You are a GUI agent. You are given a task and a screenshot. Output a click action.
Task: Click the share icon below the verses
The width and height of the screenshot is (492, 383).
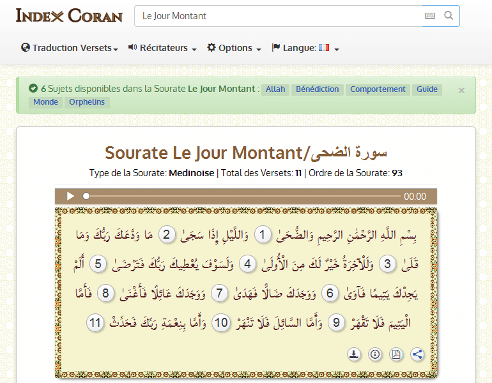tap(417, 354)
